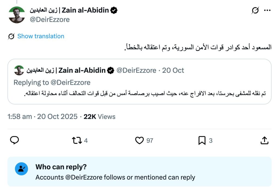The width and height of the screenshot is (279, 194).
Task: Click the Who can reply person icon
Action: point(22,169)
